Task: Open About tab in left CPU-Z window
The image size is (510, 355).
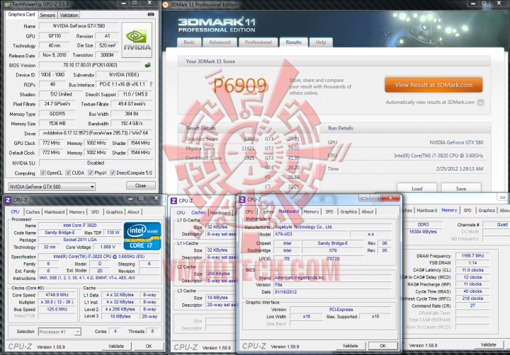Action: point(133,211)
